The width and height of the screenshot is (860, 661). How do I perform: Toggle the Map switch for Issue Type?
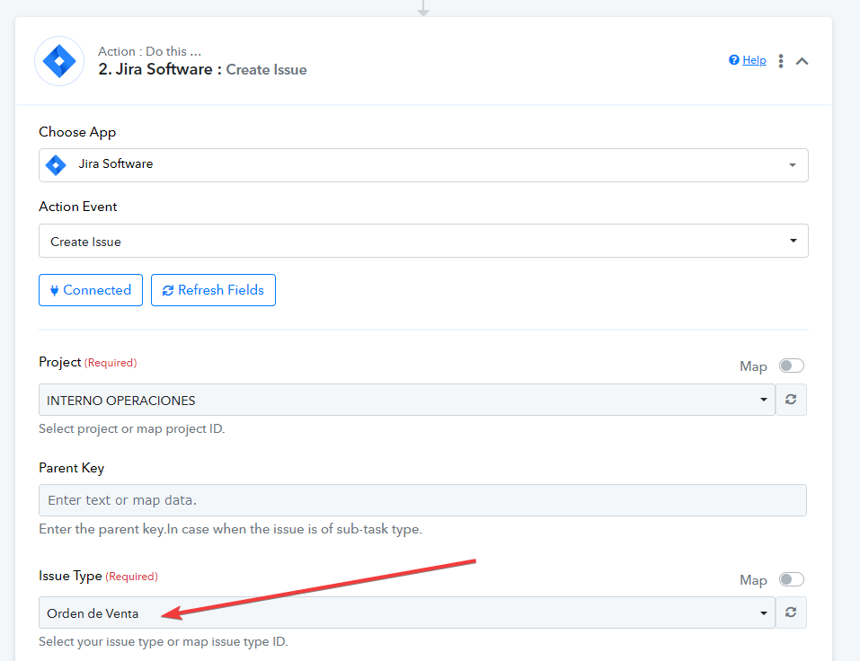point(792,579)
